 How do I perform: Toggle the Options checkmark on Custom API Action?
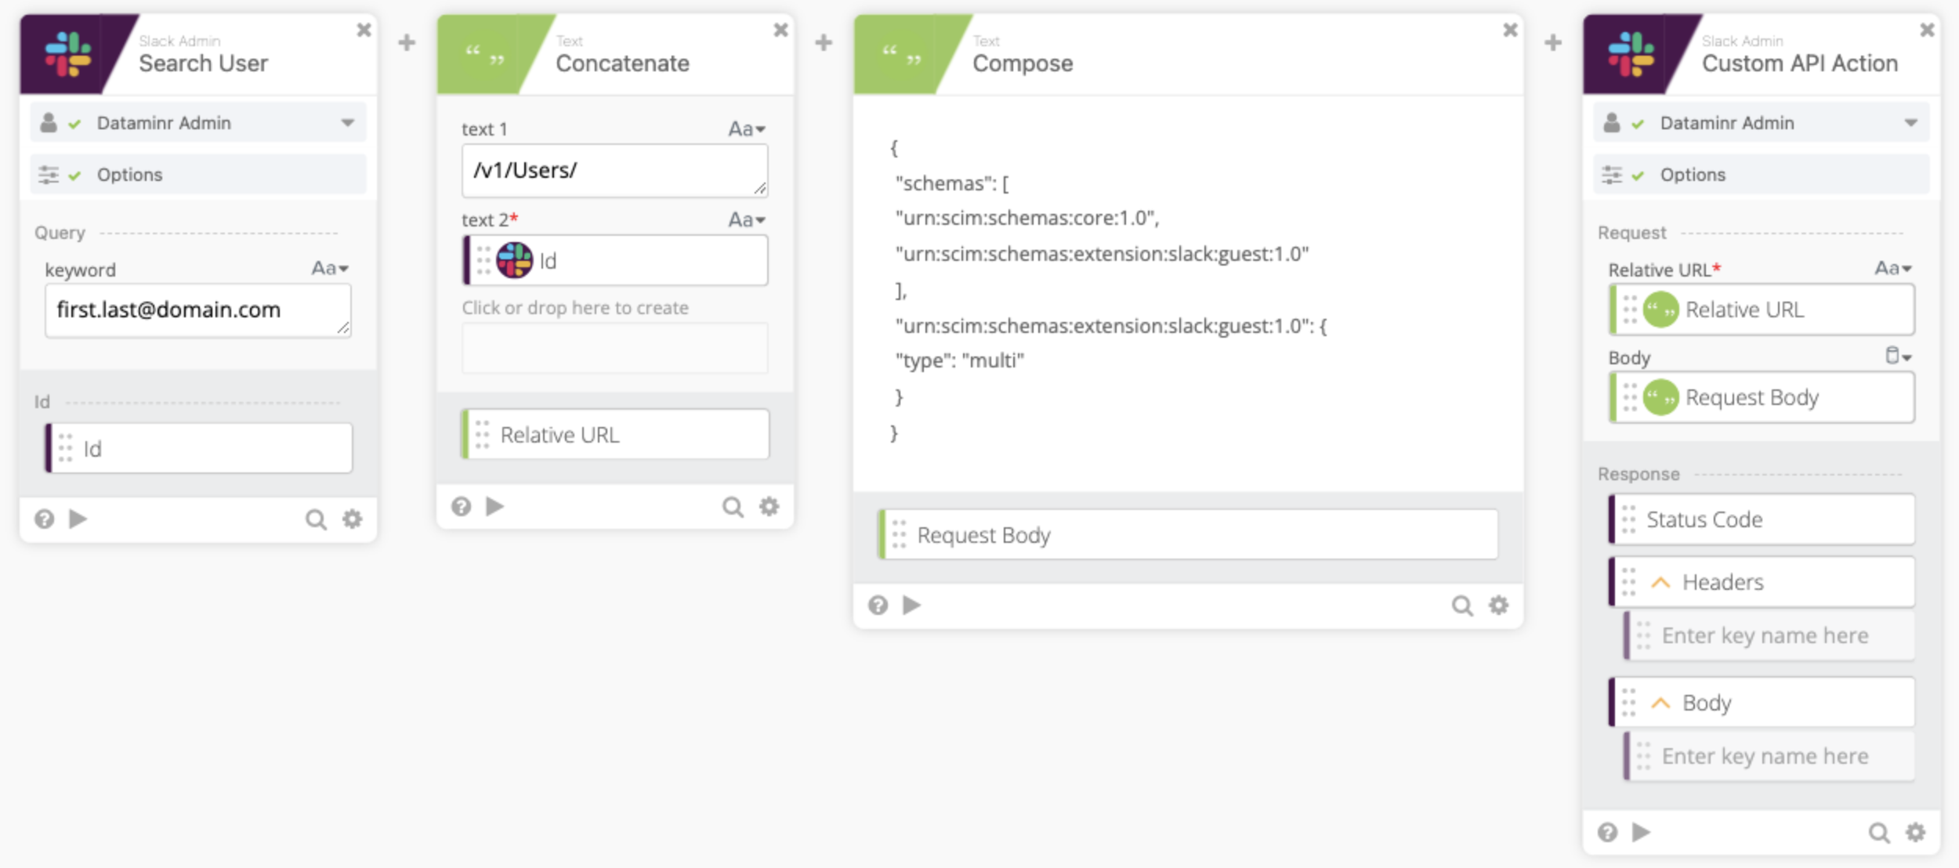(1636, 175)
